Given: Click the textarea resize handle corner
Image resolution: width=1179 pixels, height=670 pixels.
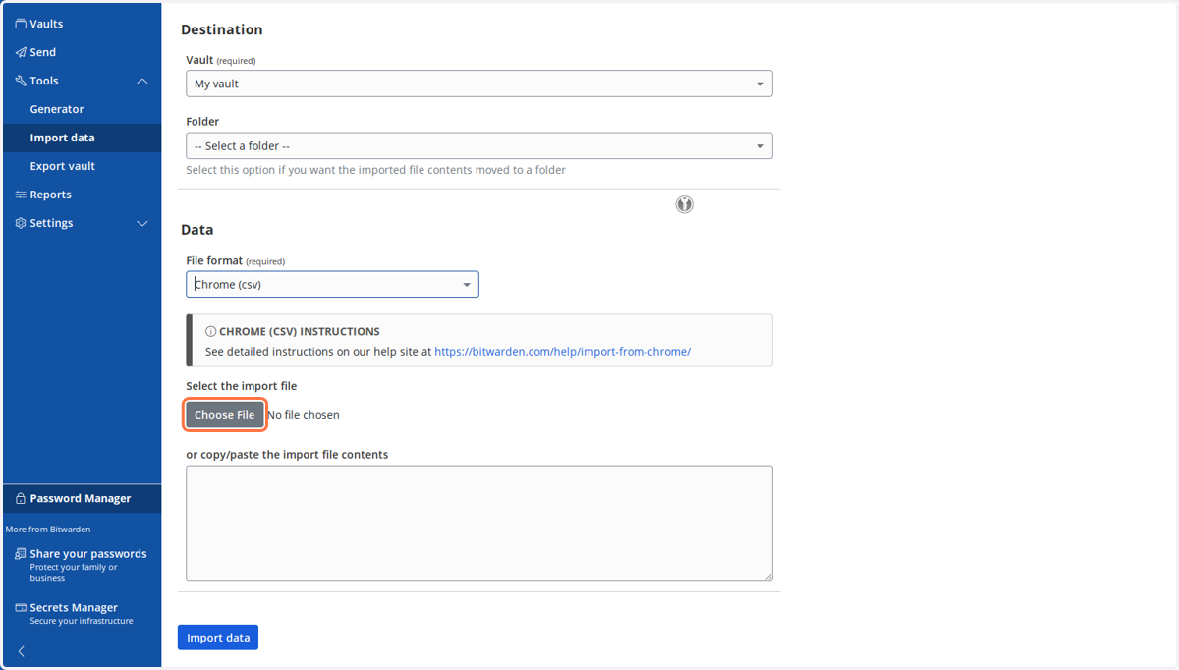Looking at the screenshot, I should point(767,576).
